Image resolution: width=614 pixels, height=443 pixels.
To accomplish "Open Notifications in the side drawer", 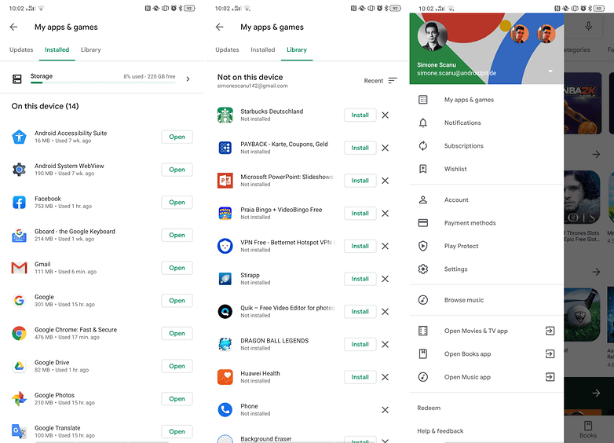I will 486,123.
